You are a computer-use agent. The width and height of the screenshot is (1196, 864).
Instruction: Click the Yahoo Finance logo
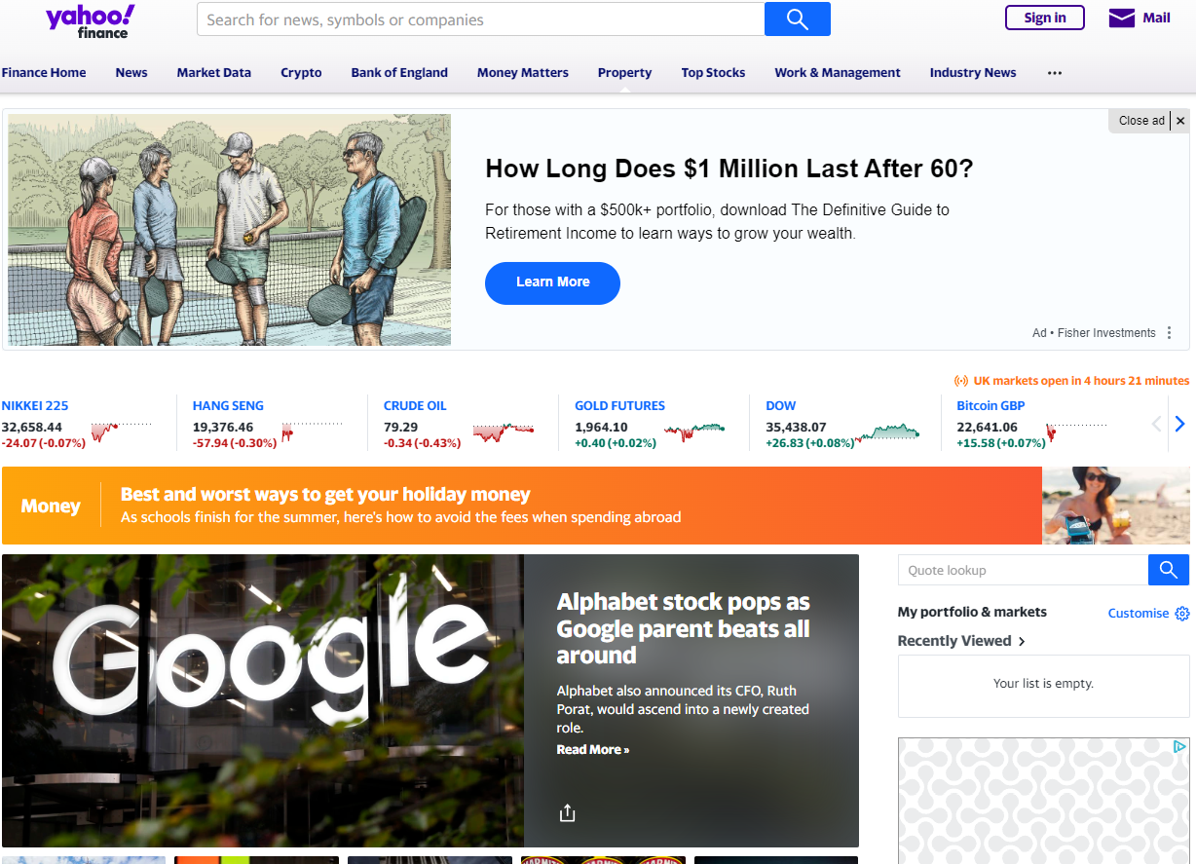coord(90,20)
